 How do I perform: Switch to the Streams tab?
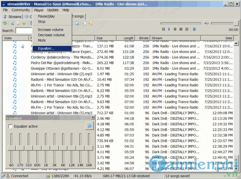[x=12, y=17]
